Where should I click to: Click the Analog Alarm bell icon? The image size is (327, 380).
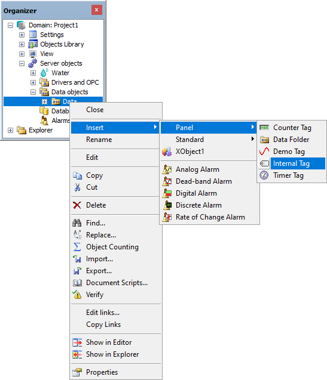coord(167,169)
